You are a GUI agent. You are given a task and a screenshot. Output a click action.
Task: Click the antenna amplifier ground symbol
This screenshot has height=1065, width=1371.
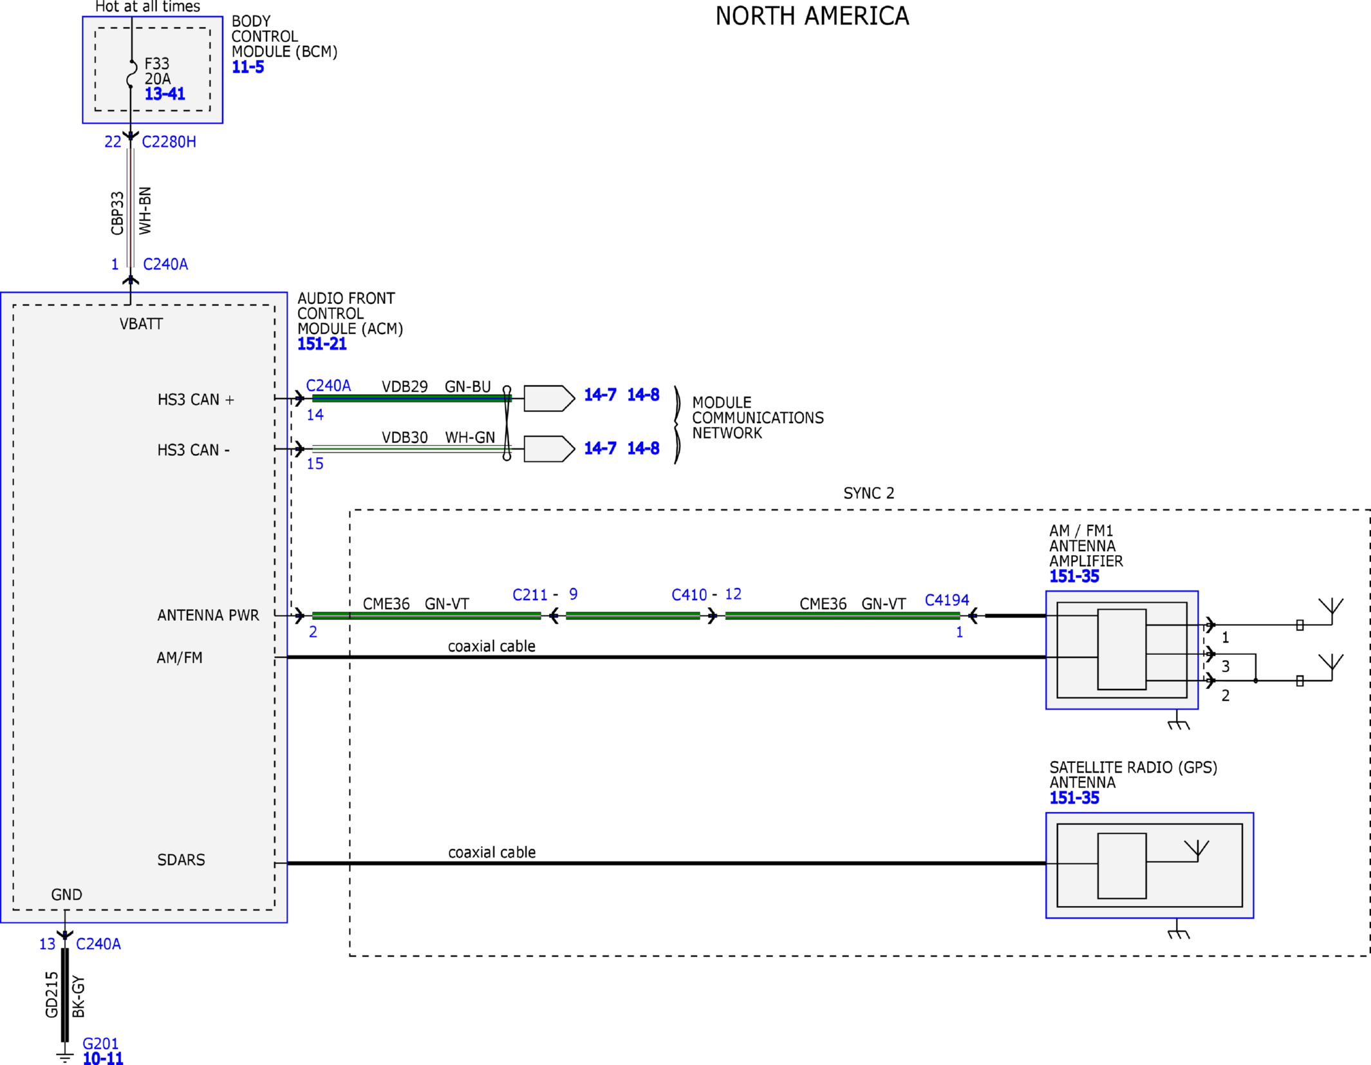pyautogui.click(x=1179, y=721)
